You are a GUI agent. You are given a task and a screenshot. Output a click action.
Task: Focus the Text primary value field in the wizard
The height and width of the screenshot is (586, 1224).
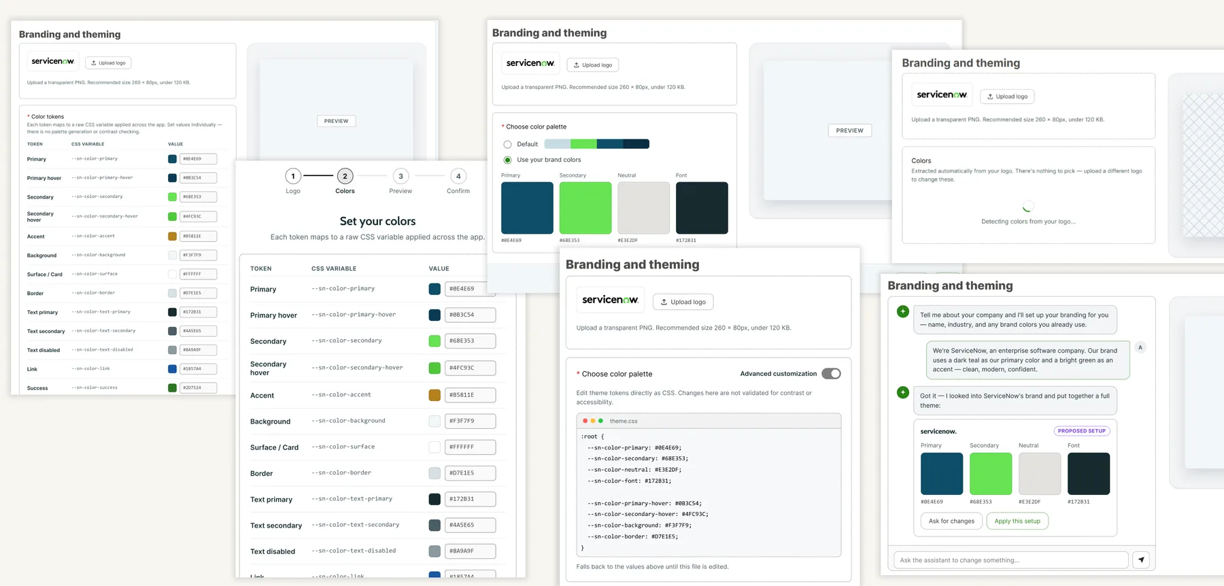pyautogui.click(x=470, y=500)
